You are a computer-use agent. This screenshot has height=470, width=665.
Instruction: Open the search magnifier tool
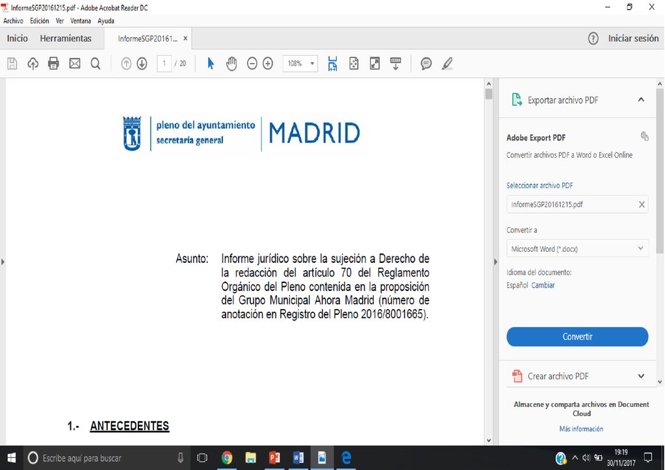(x=96, y=64)
